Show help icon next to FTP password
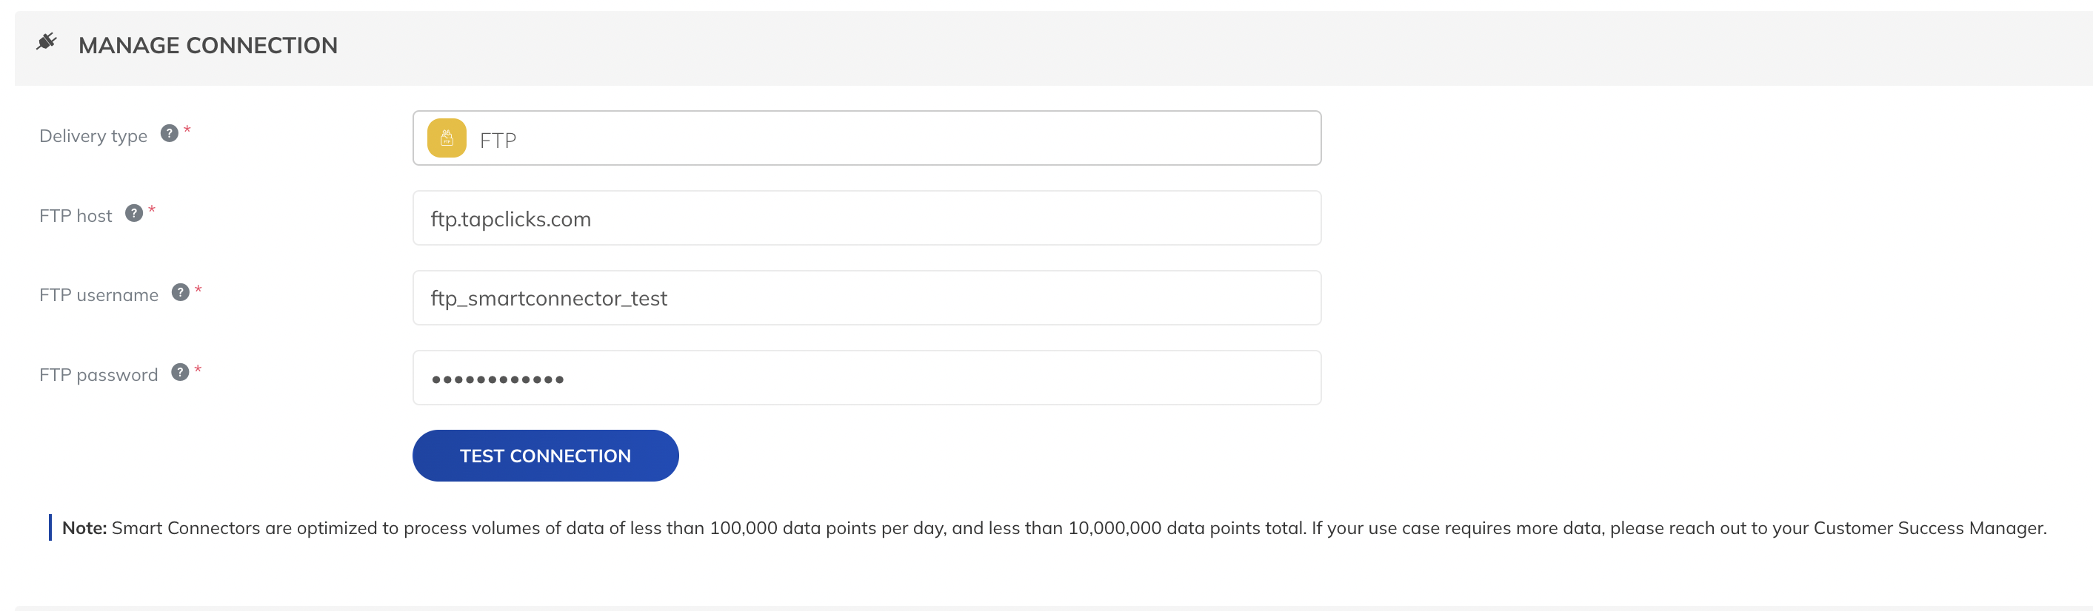 [x=181, y=371]
